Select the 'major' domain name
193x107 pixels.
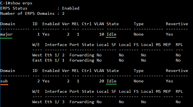tap(6, 34)
